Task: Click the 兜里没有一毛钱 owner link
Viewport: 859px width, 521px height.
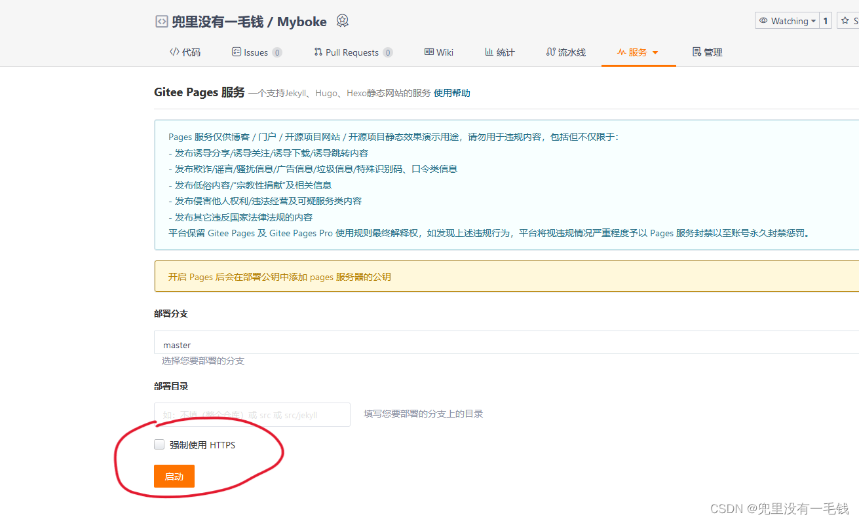Action: [x=218, y=22]
